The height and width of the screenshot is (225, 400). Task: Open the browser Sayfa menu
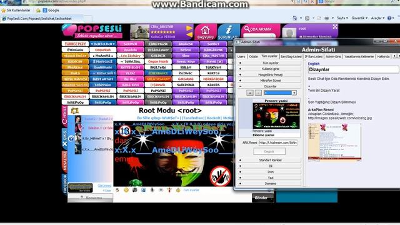(342, 18)
